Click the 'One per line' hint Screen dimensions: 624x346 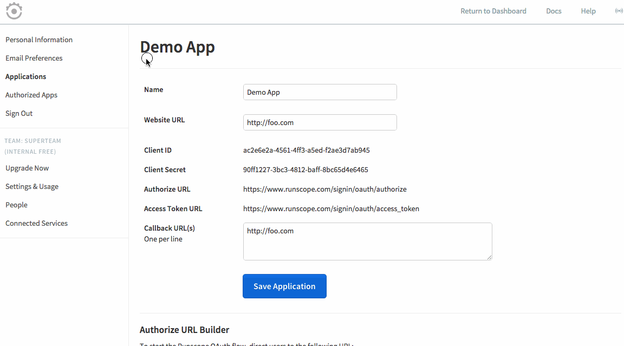pos(163,239)
